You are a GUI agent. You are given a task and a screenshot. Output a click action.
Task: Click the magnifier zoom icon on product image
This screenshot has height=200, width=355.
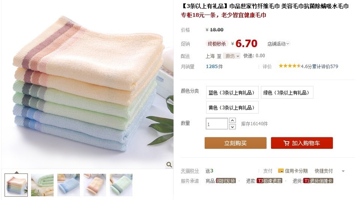click(169, 165)
